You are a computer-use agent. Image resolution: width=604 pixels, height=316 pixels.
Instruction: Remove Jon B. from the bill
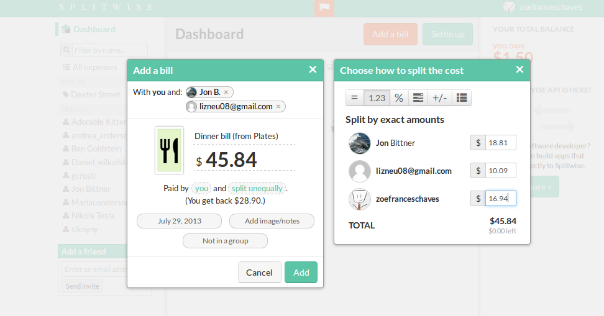pos(226,93)
